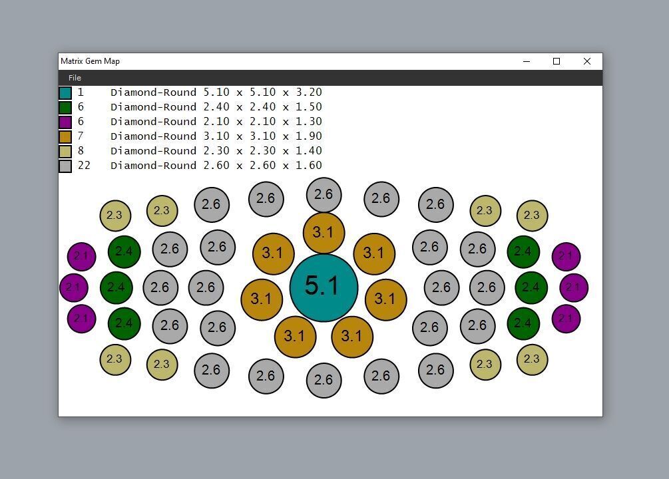Open the File menu
Viewport: 669px width, 479px height.
click(75, 78)
